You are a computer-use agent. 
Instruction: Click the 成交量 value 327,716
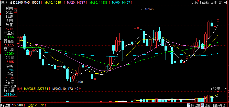pyautogui.click(x=9, y=86)
